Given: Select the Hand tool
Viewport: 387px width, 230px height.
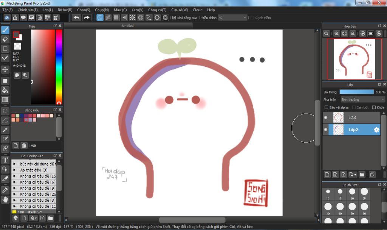Looking at the screenshot, I should pyautogui.click(x=5, y=199).
